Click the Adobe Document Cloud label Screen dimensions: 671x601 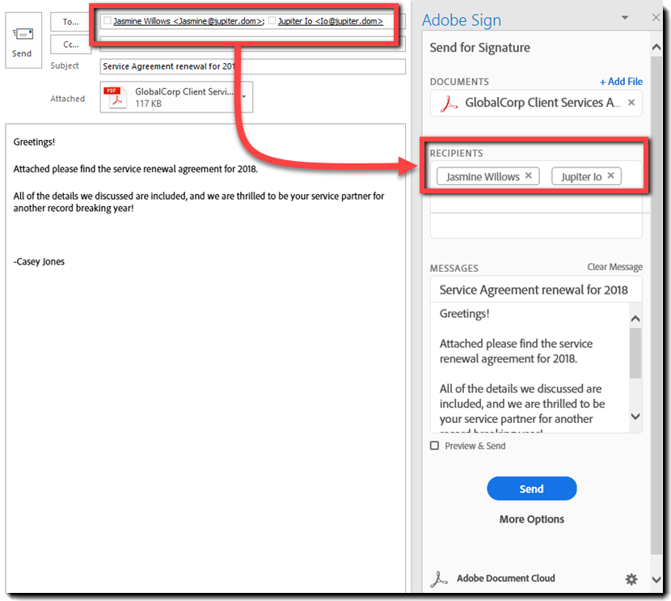[x=506, y=578]
